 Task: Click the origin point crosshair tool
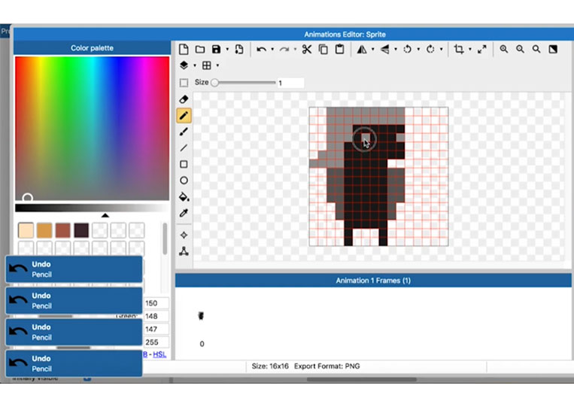184,235
